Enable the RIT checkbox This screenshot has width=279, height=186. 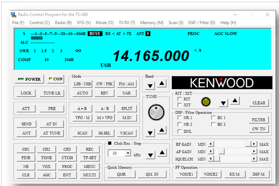pos(180,99)
